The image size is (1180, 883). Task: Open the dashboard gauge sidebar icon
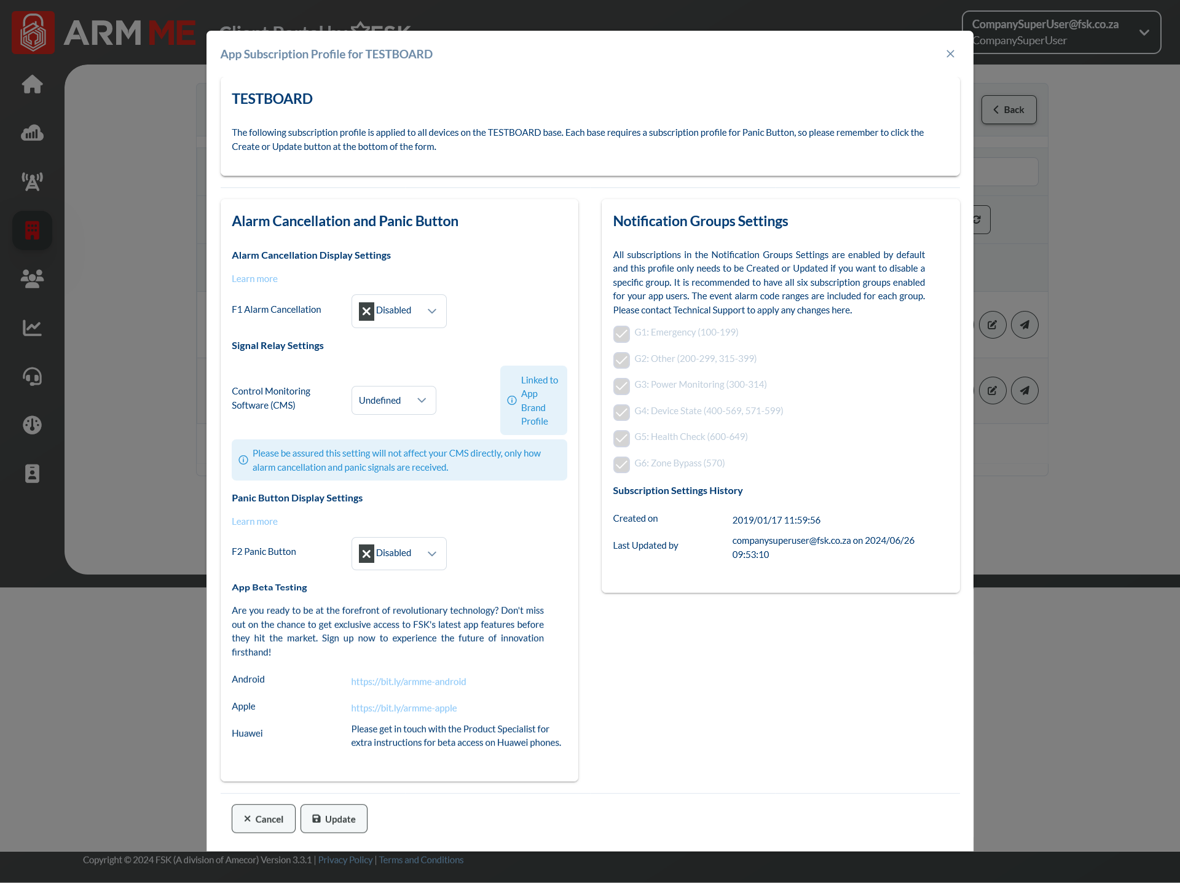32,425
